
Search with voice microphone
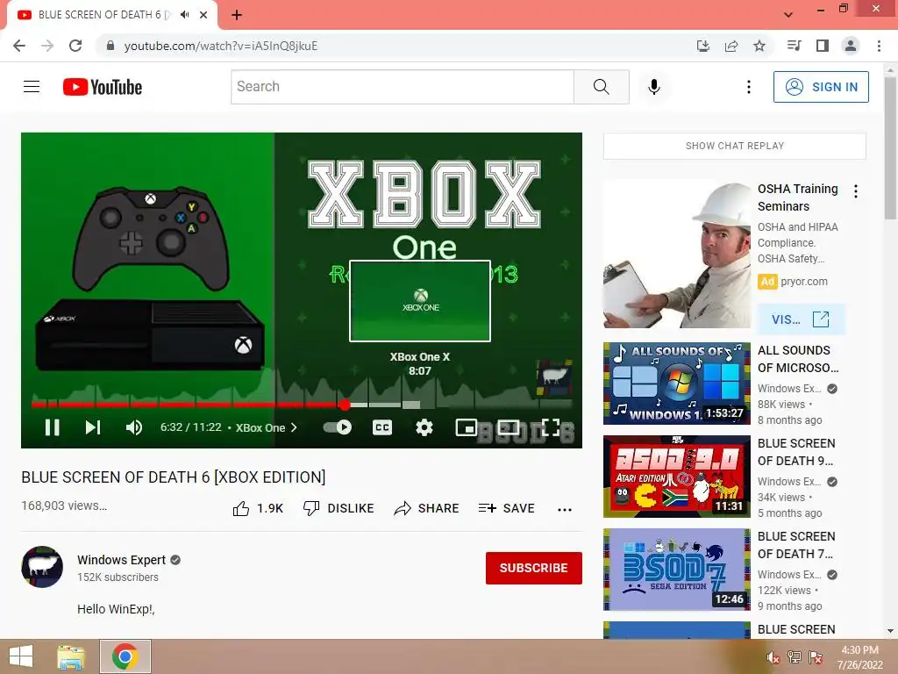(x=654, y=87)
